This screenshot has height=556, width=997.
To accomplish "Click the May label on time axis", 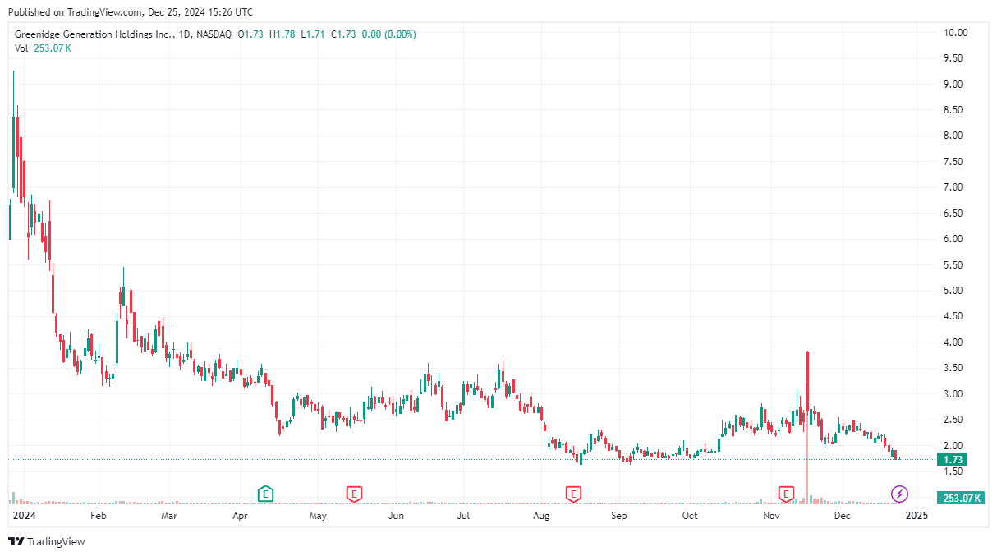I will [318, 516].
